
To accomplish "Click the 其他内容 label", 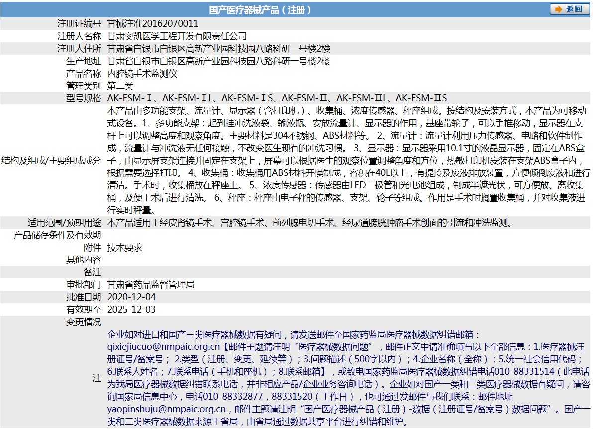I will click(84, 260).
